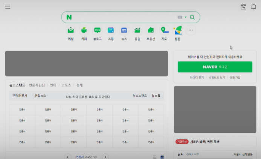
Task: Expand the search history dropdown arrow
Action: point(186,17)
